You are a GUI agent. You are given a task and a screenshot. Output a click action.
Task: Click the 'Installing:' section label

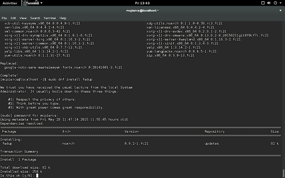(11, 139)
